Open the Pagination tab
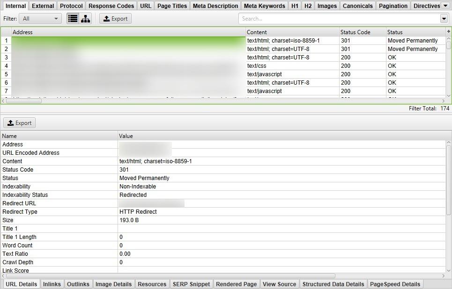Image resolution: width=452 pixels, height=289 pixels. pos(393,6)
